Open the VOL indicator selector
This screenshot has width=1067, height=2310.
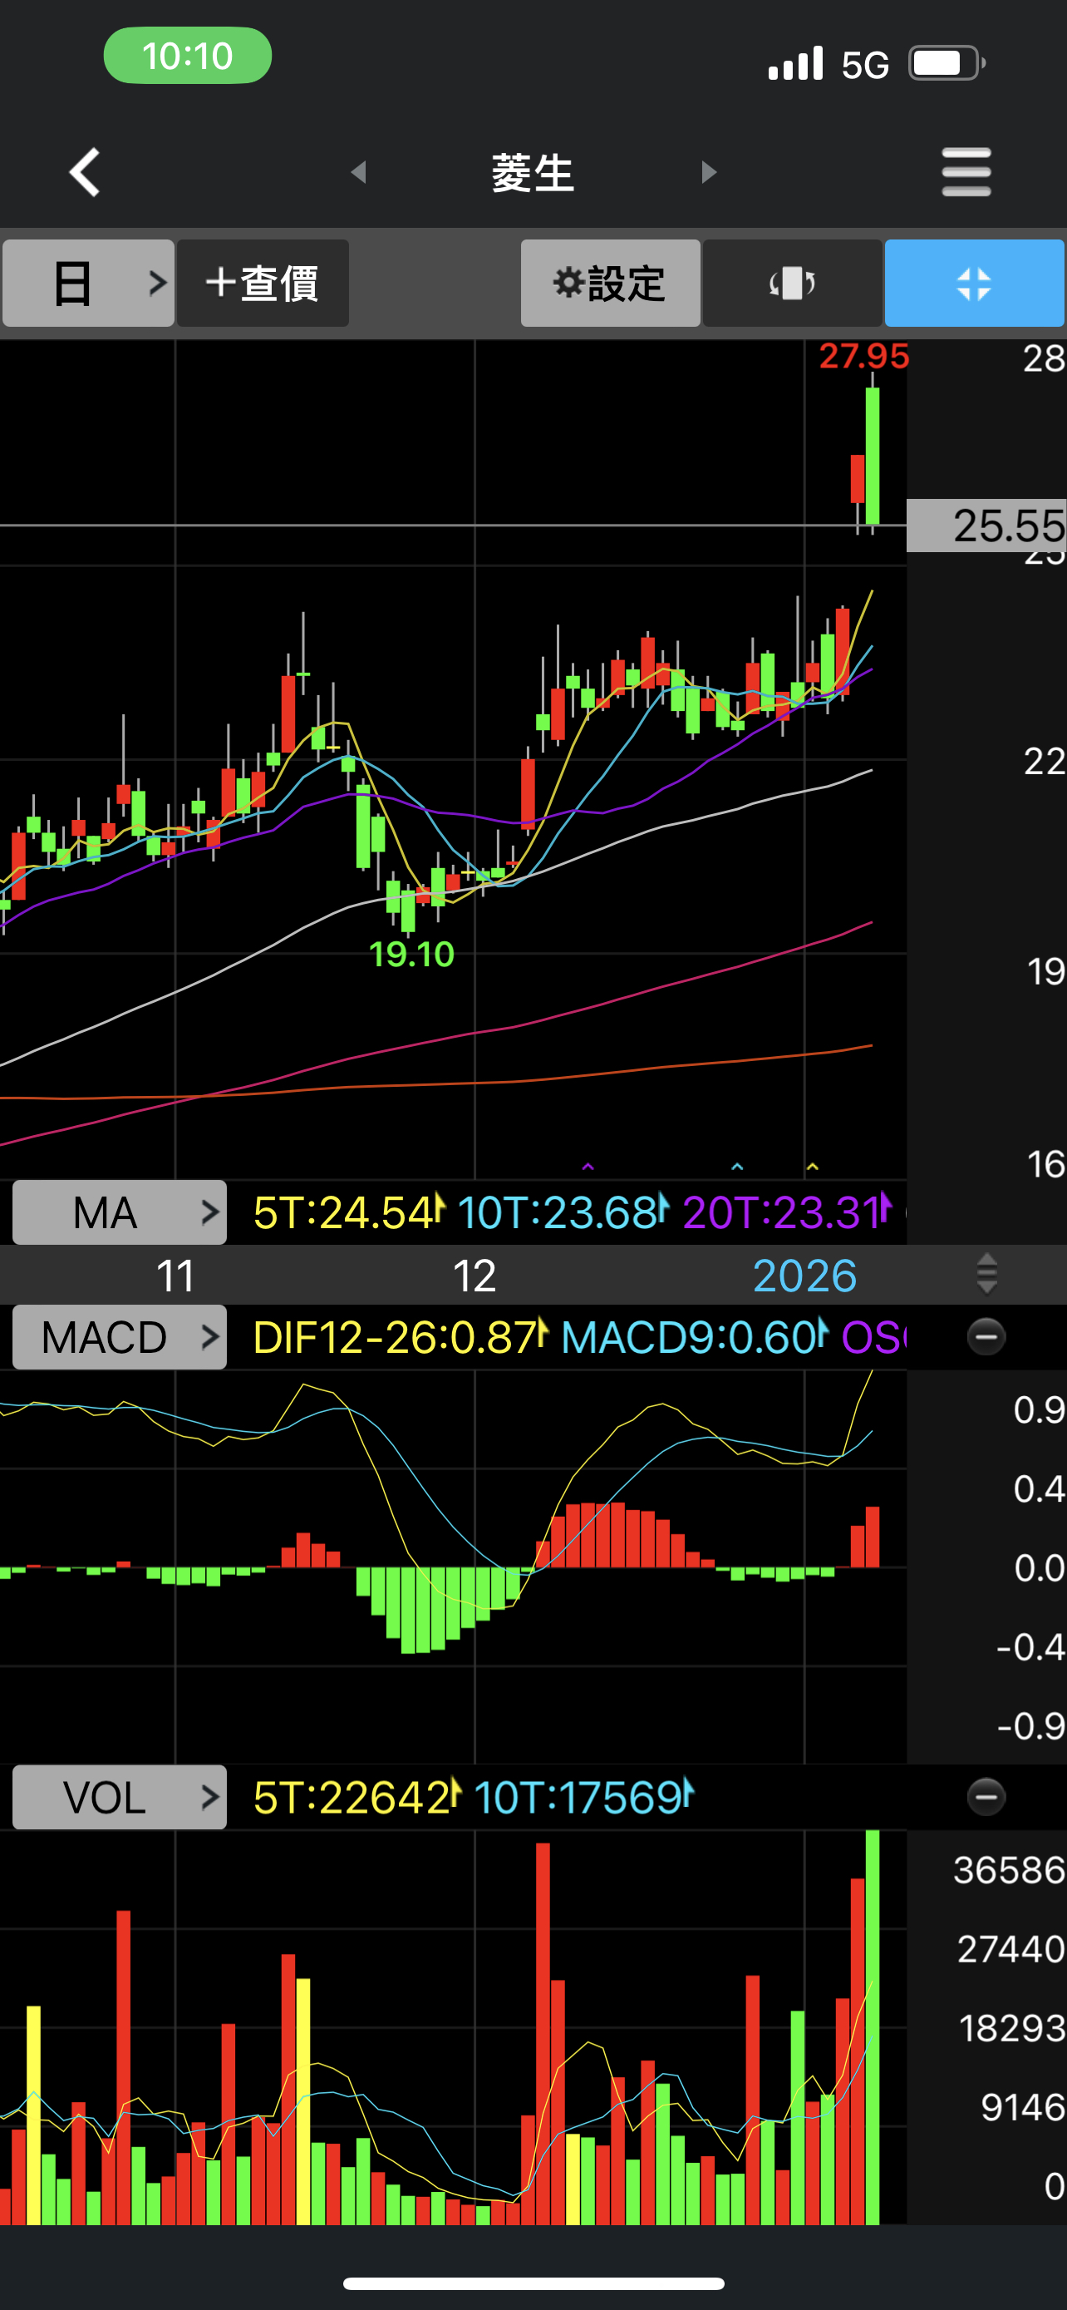(x=119, y=1797)
